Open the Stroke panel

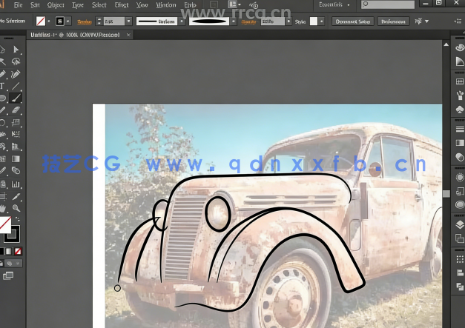[459, 129]
